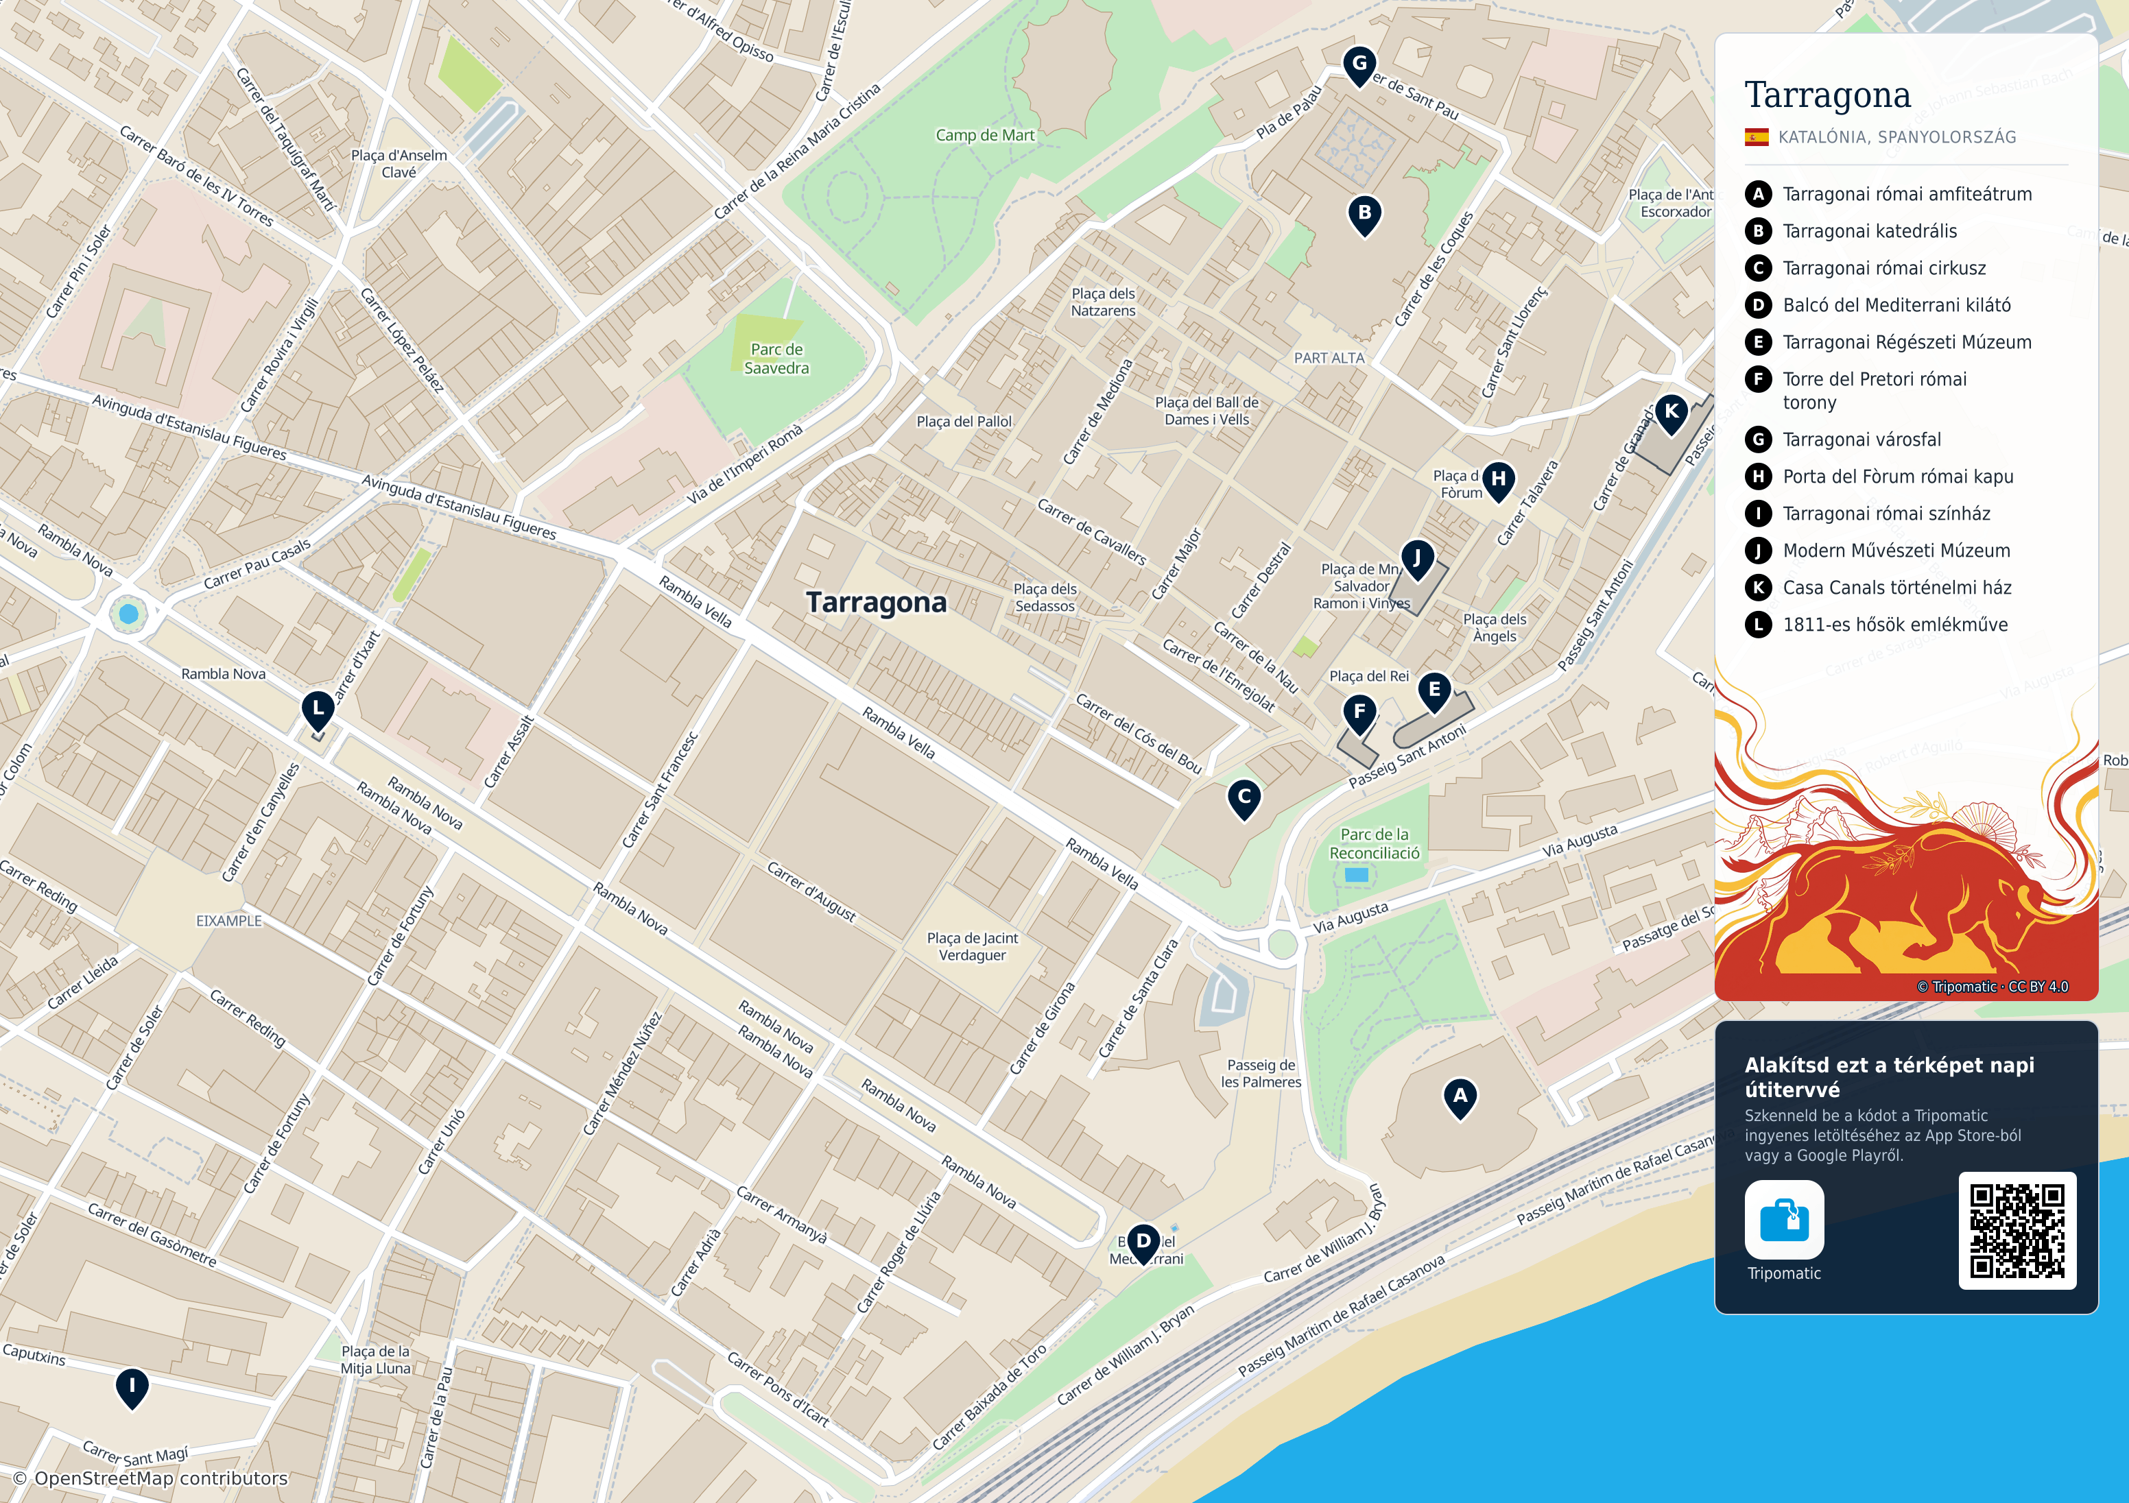Select legend entry 'Tarragonai Régészeti Múzeum'
Screen dimensions: 2129x1503
tap(1888, 342)
